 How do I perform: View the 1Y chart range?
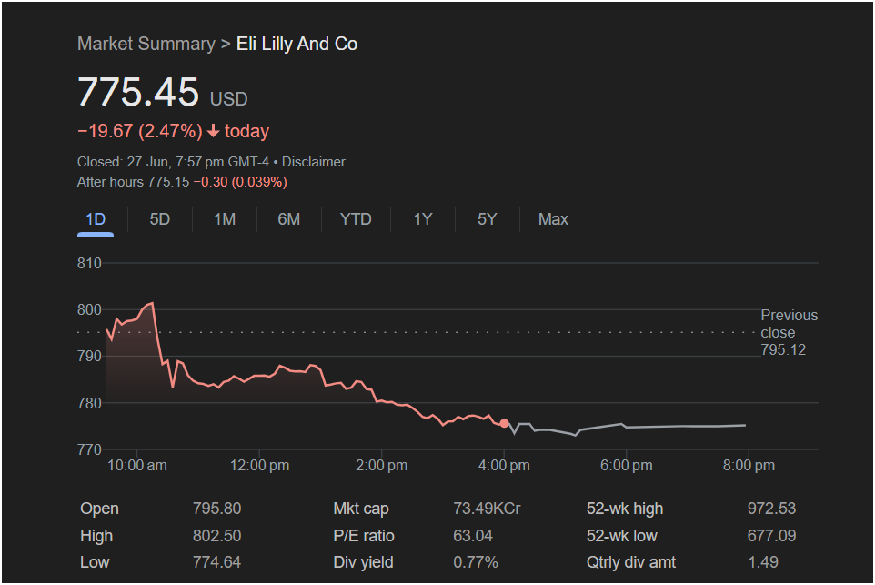[423, 219]
